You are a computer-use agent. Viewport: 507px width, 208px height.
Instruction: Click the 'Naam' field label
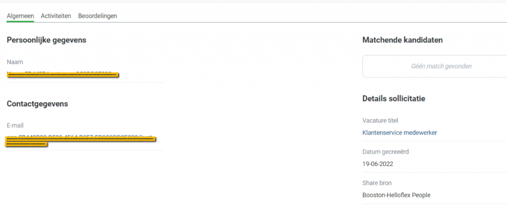click(x=15, y=62)
